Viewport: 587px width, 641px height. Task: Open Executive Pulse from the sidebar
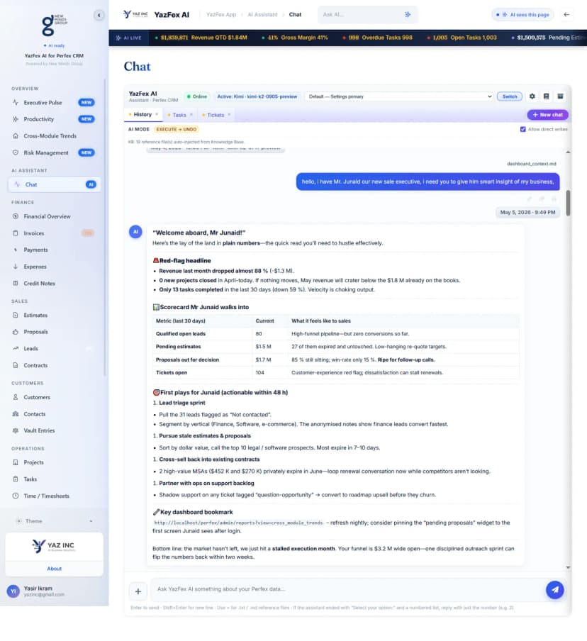pos(53,103)
